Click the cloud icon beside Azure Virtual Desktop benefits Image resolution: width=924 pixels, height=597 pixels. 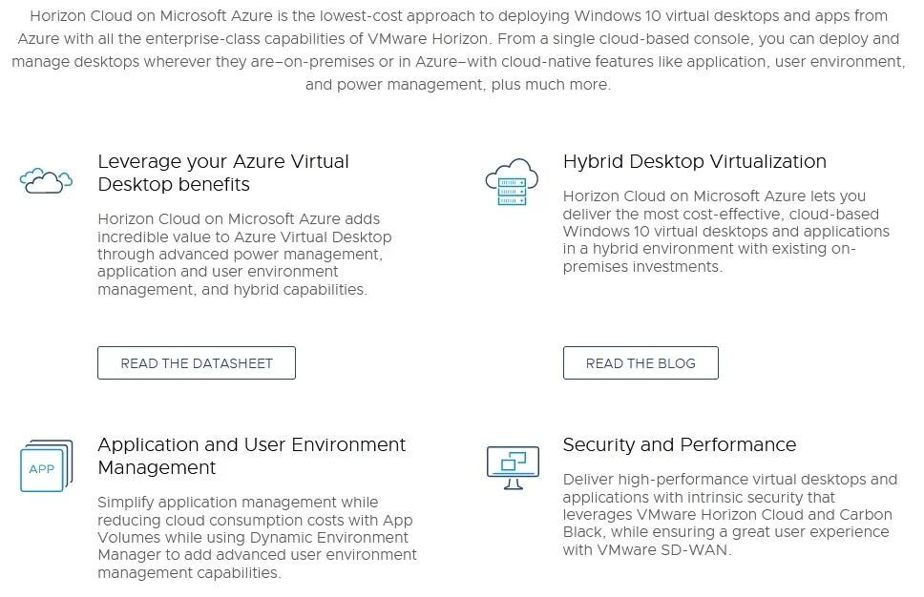pos(46,181)
